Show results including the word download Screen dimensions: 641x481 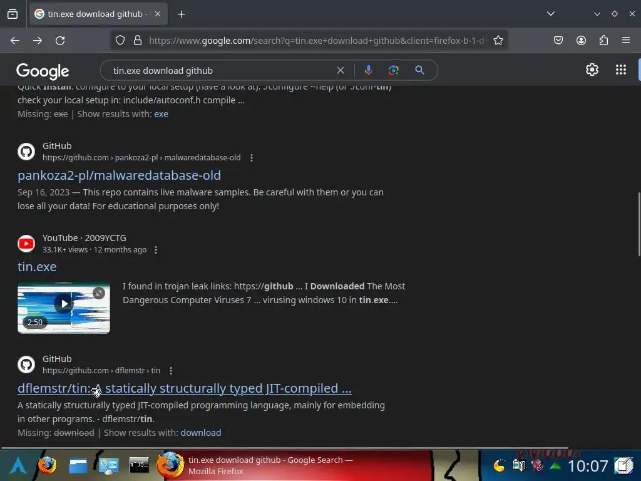(201, 433)
